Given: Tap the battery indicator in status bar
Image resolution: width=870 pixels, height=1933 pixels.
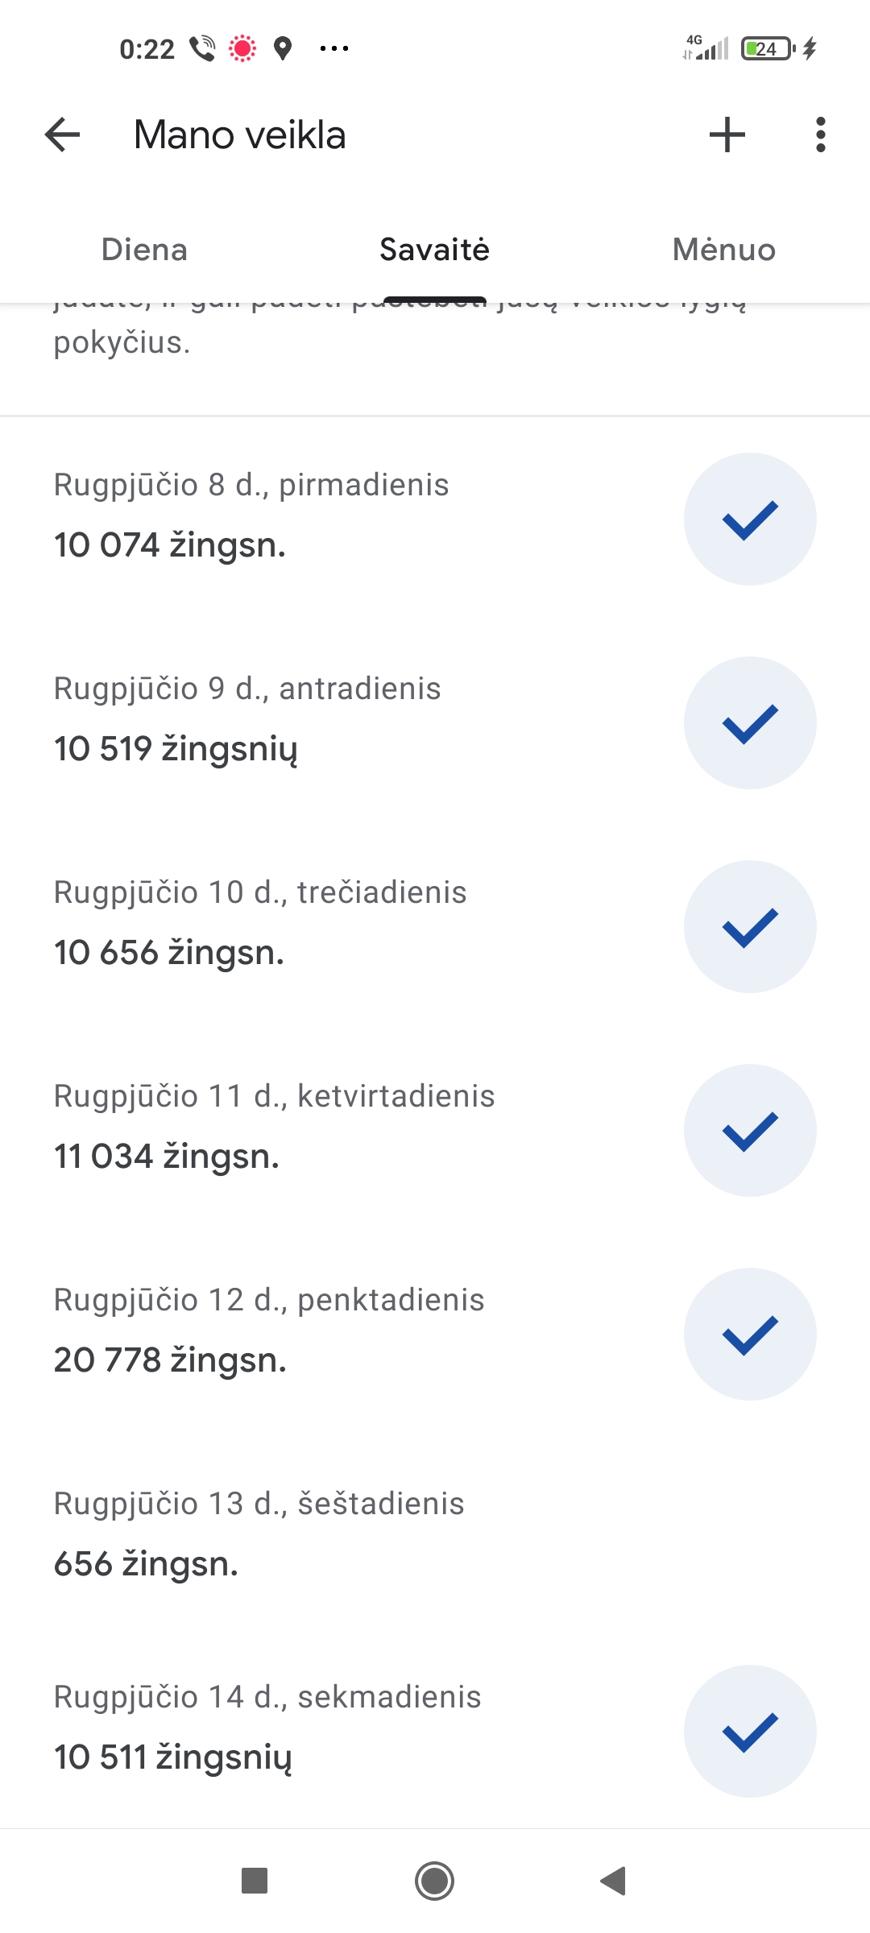Looking at the screenshot, I should click(768, 49).
